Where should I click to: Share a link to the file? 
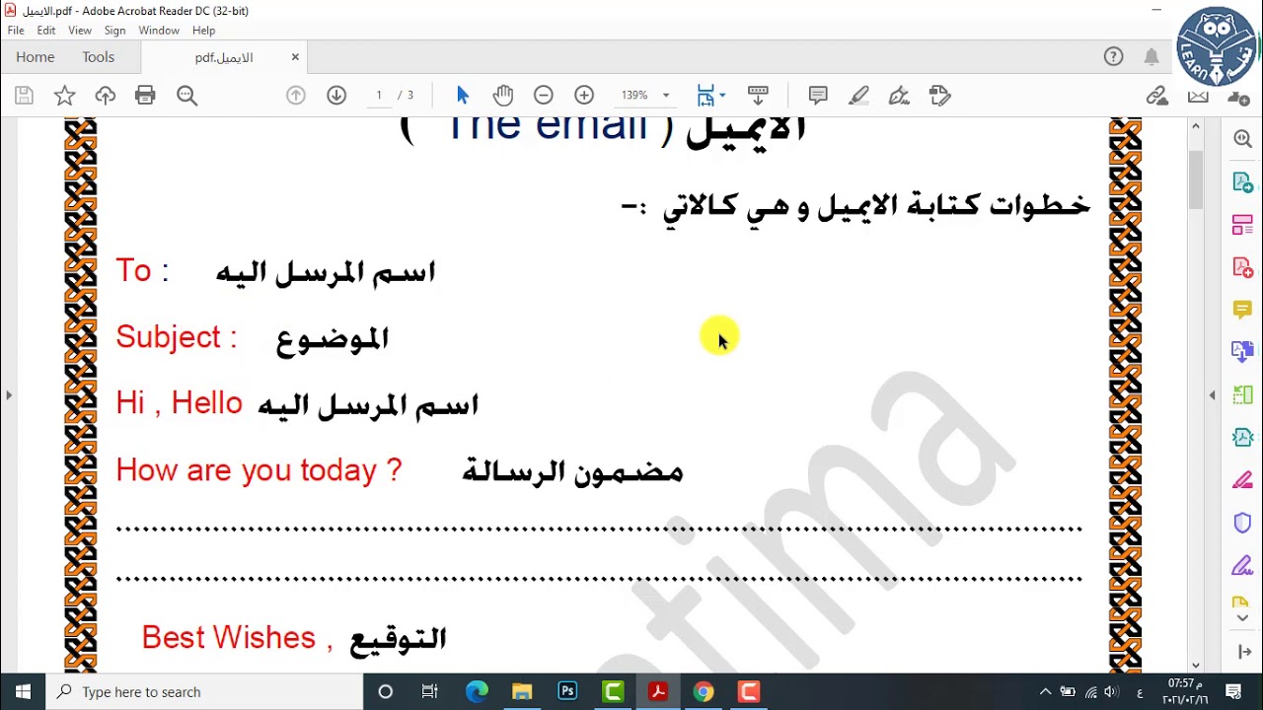(x=1156, y=96)
